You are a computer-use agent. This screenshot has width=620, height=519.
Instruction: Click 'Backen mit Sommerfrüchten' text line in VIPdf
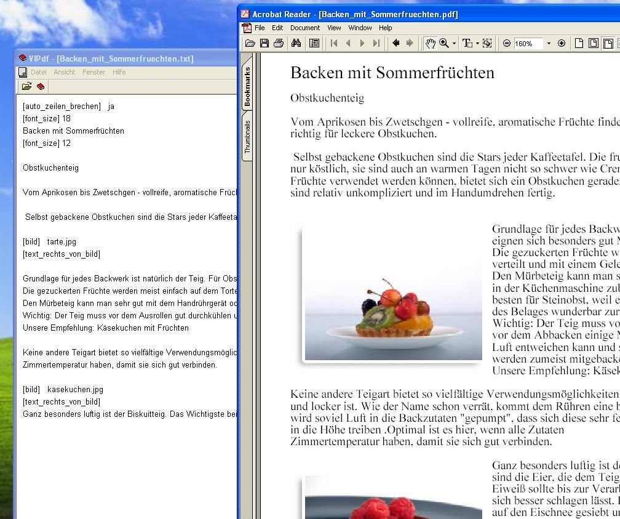click(74, 131)
